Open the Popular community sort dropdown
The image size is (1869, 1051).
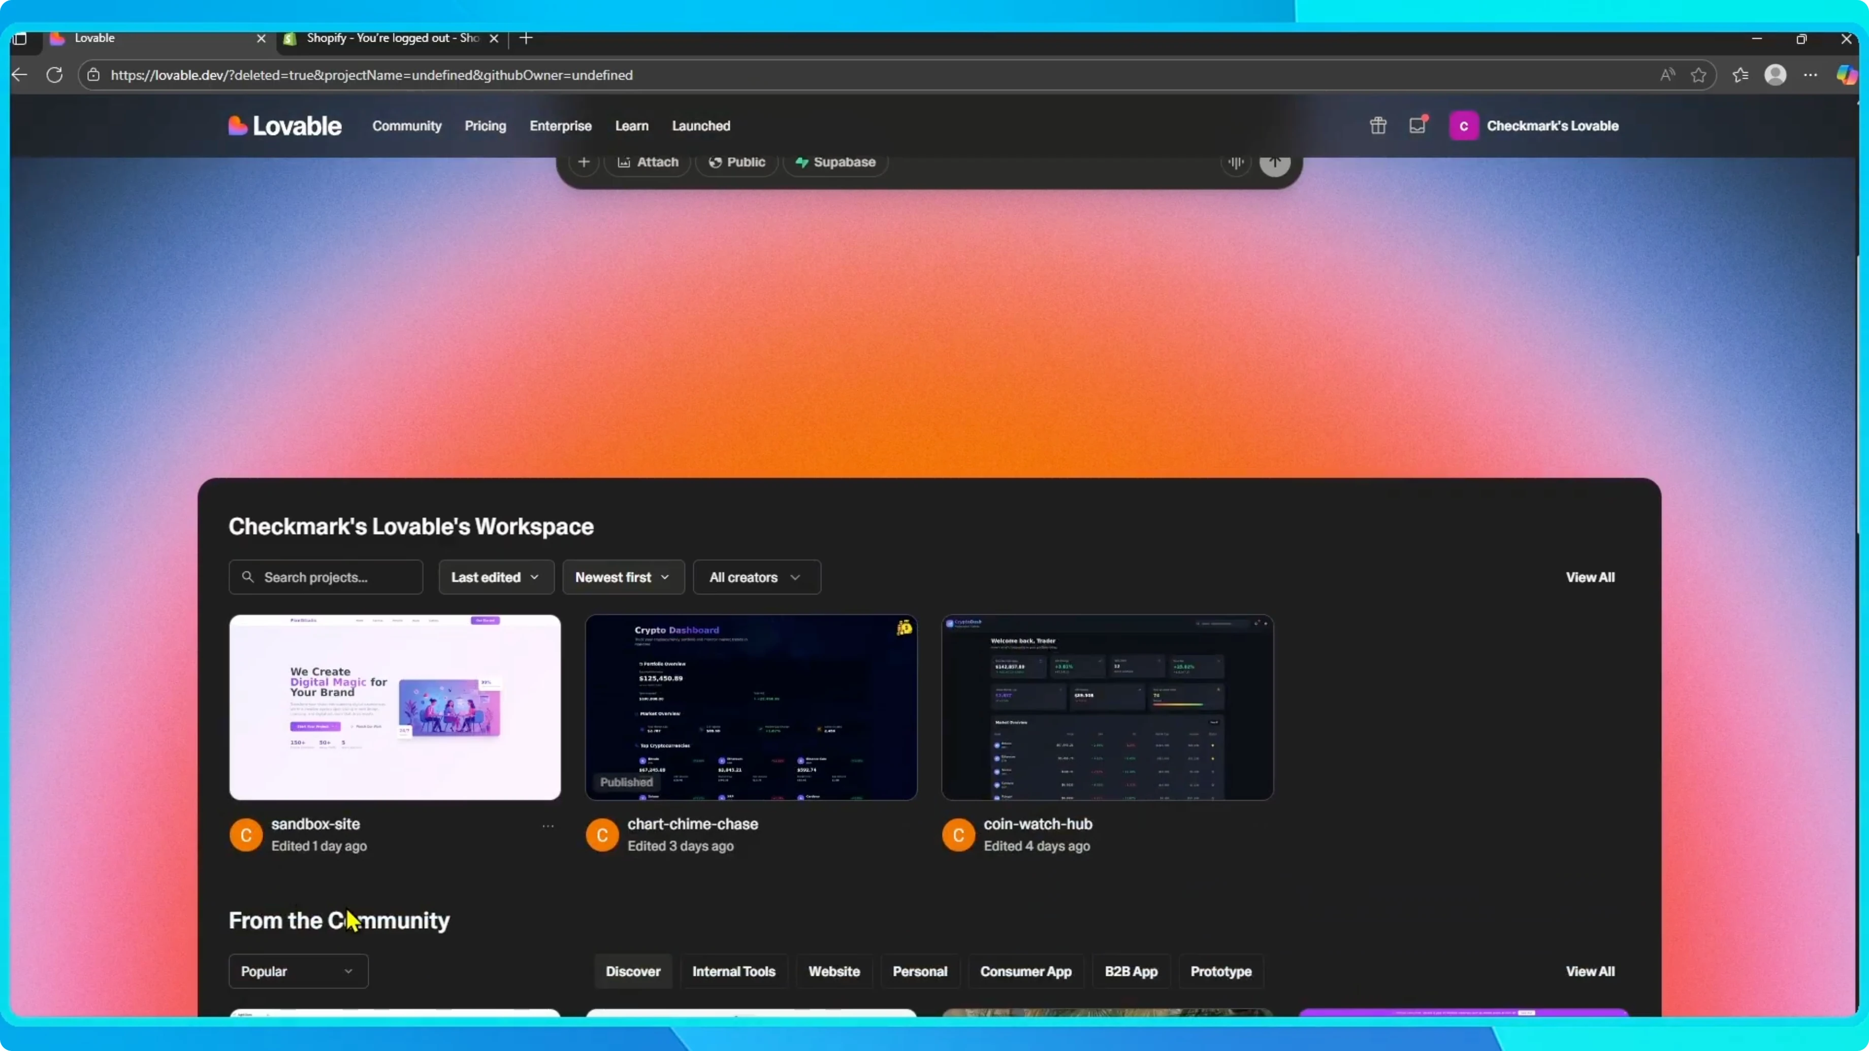pyautogui.click(x=298, y=971)
